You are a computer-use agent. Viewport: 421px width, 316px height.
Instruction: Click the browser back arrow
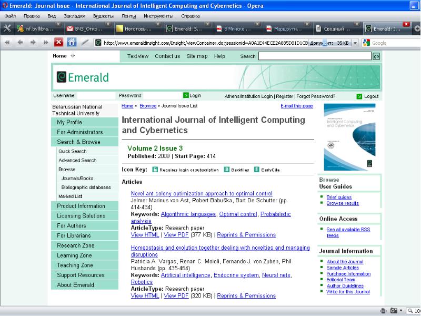(x=21, y=43)
